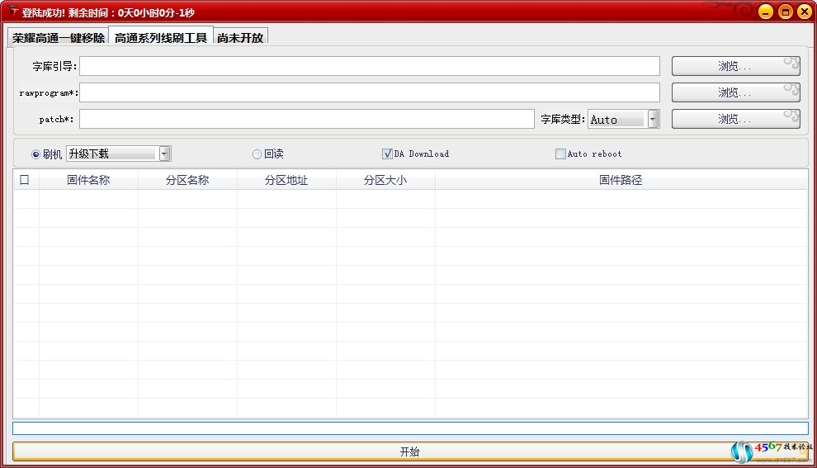
Task: Click the 分区地址 column header
Action: pos(286,180)
